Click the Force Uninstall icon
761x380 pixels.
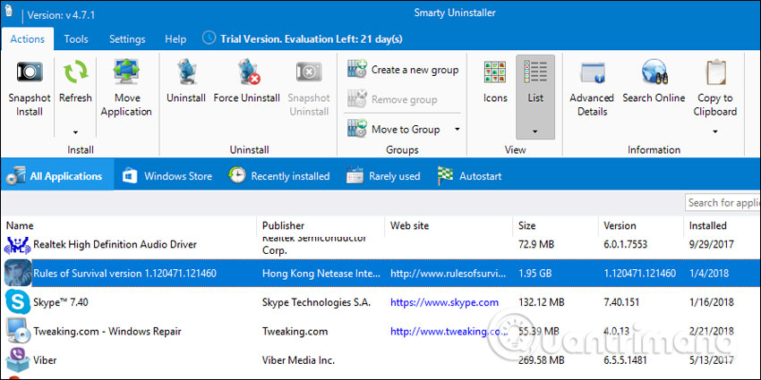pos(246,73)
